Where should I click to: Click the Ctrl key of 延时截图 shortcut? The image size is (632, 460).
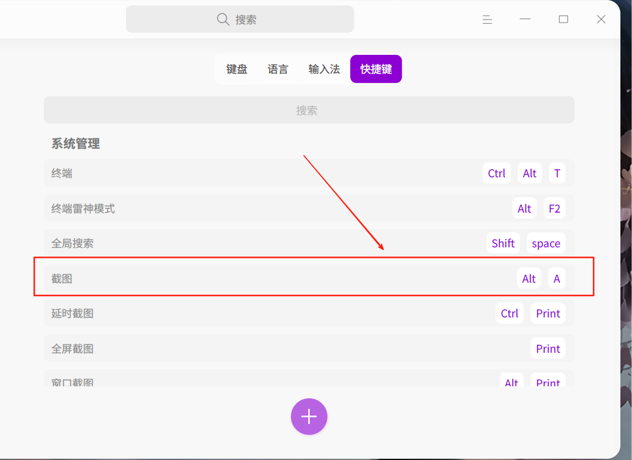tap(510, 313)
